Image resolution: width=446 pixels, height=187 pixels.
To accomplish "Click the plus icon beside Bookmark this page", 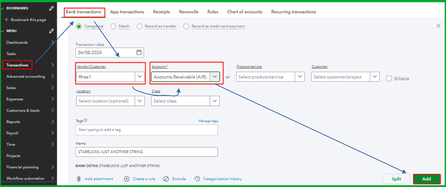I will coord(7,20).
